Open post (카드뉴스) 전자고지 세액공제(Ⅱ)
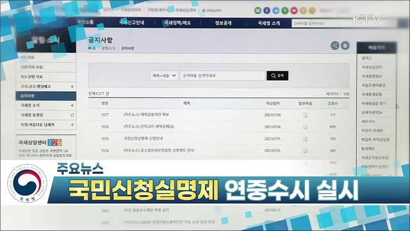 (x=149, y=126)
